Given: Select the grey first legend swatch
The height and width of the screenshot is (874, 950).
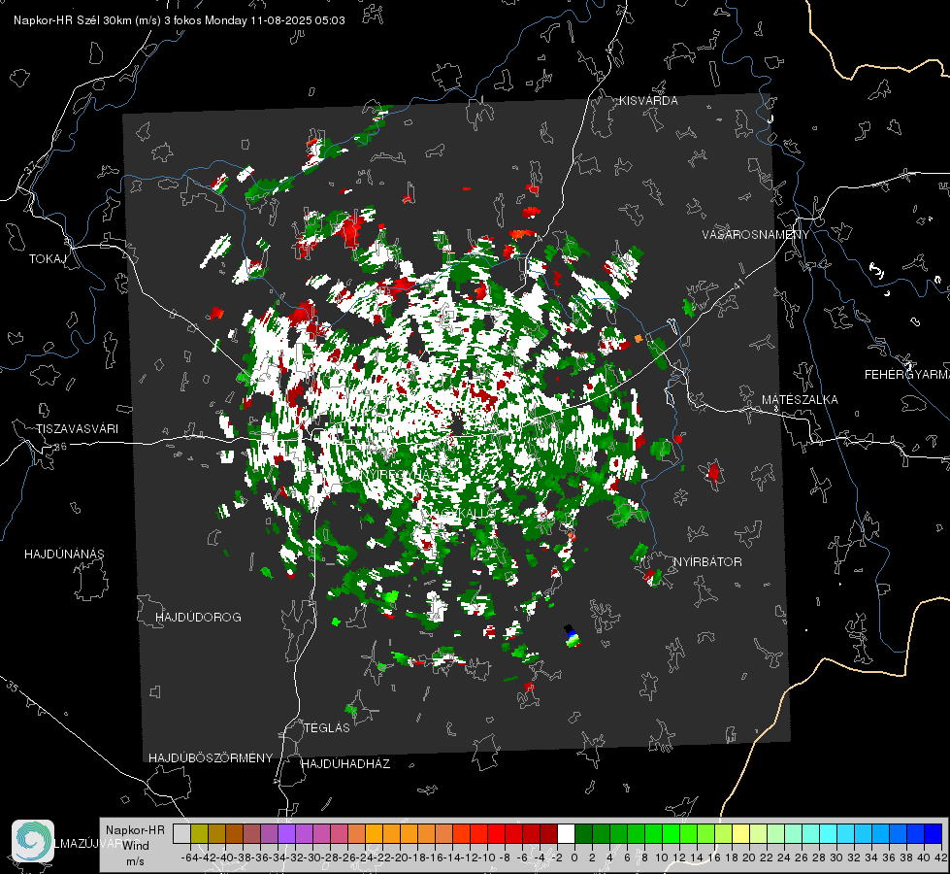Looking at the screenshot, I should tap(181, 833).
